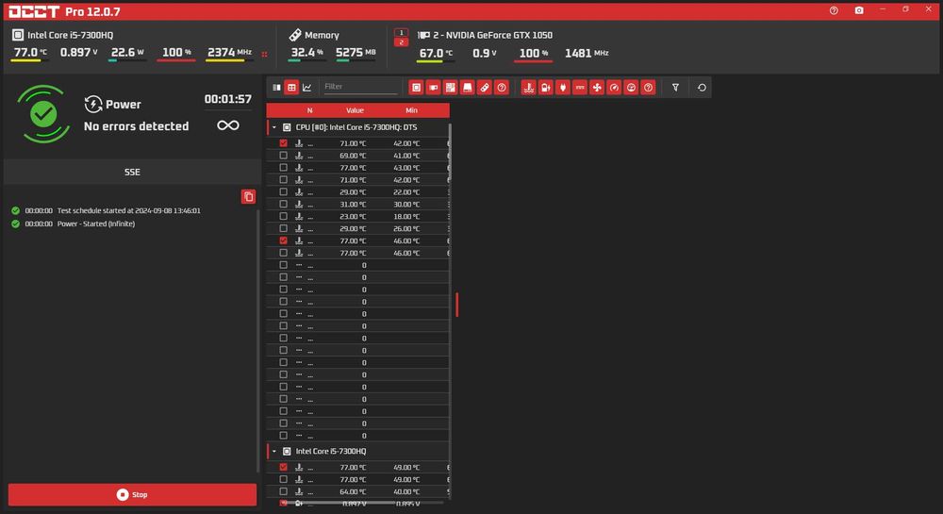Click the CPU 77.0 °C temperature reading
This screenshot has width=943, height=514.
tap(30, 52)
